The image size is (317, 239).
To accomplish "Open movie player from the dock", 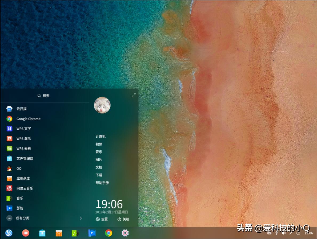I will (x=92, y=233).
